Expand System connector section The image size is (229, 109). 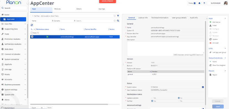tap(25, 59)
